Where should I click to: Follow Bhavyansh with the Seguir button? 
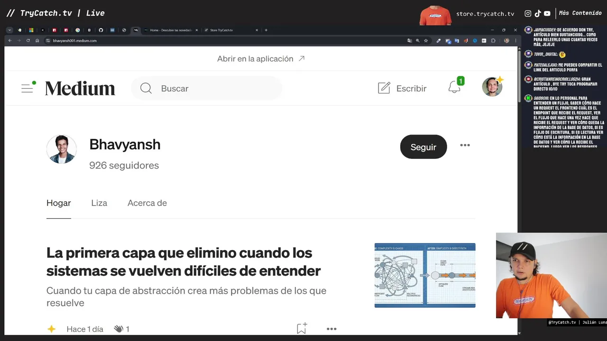423,147
